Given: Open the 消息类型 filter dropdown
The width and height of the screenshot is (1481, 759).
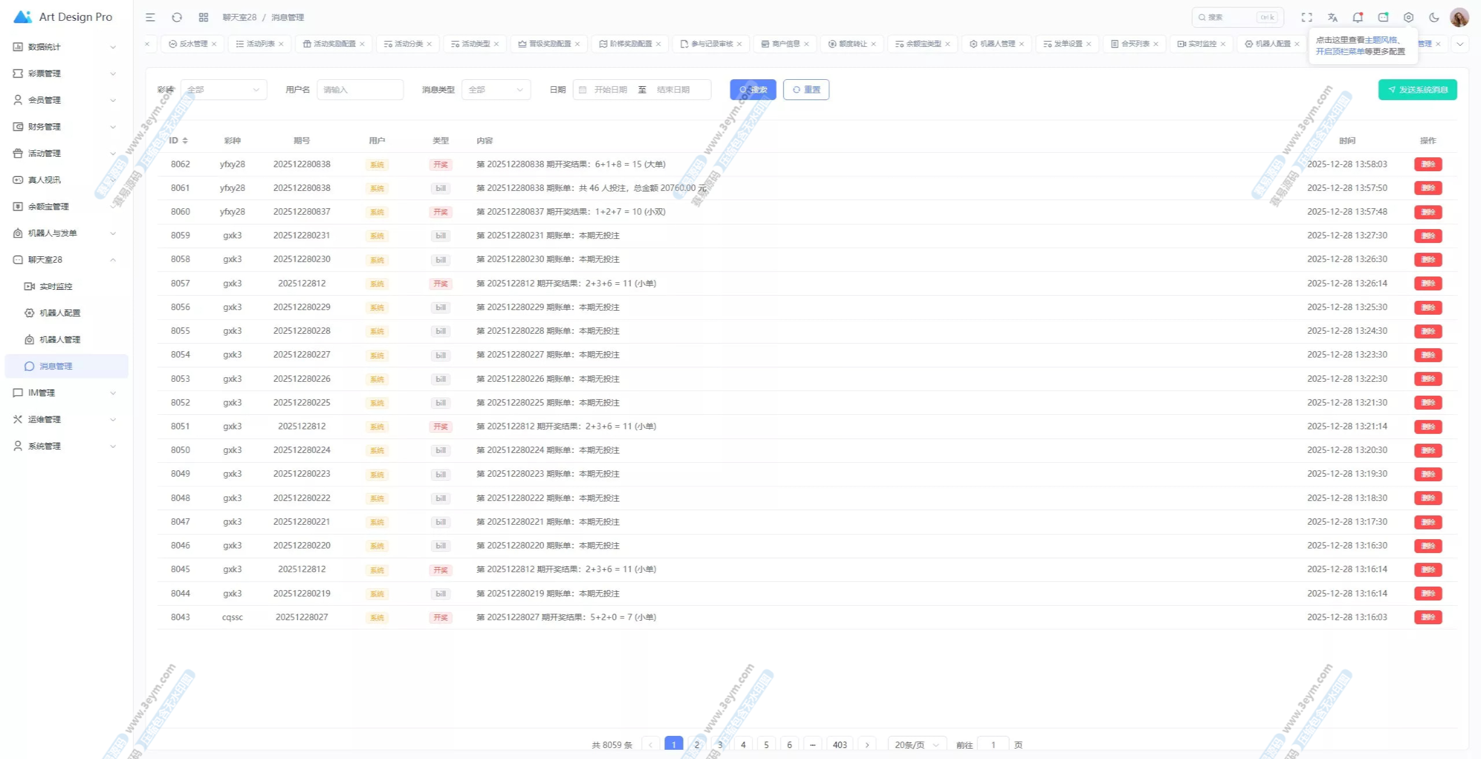Looking at the screenshot, I should pos(496,90).
